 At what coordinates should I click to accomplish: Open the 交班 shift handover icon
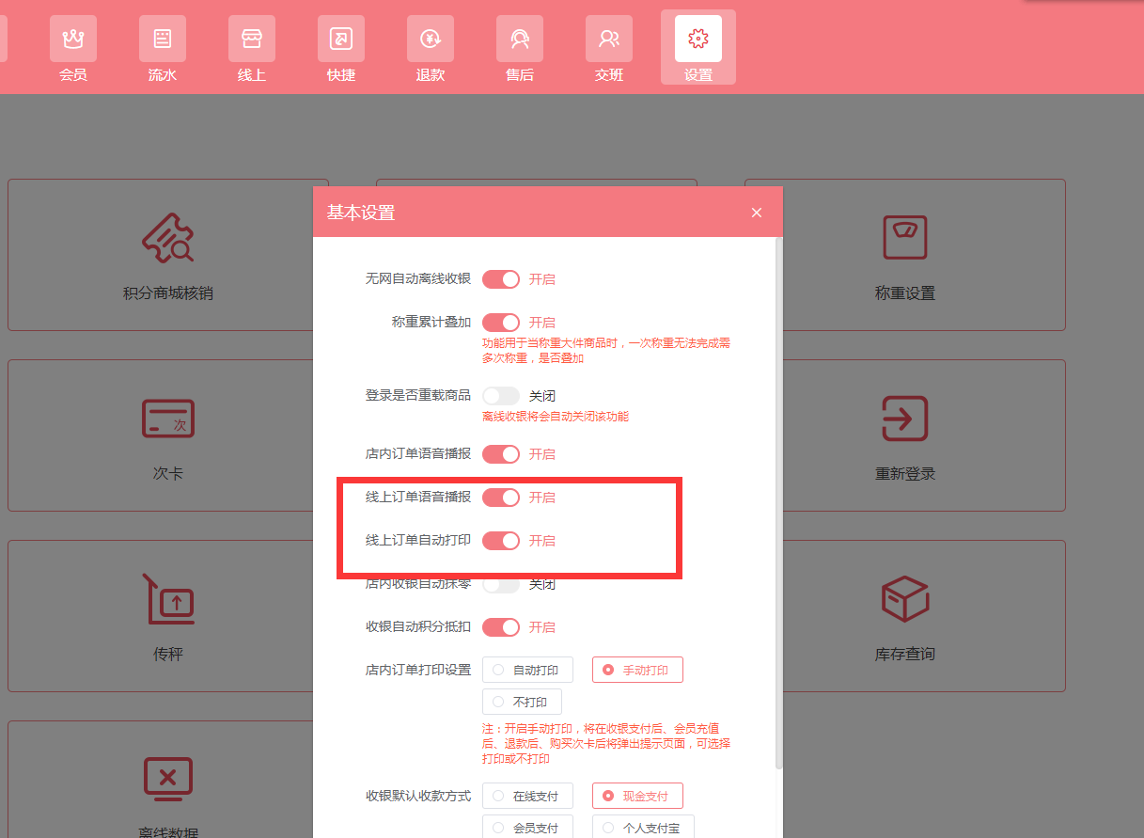point(609,40)
